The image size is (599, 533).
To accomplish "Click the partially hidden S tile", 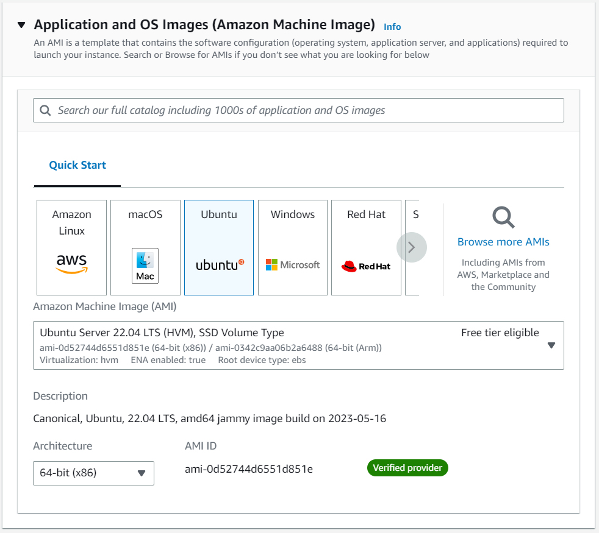I will click(412, 247).
